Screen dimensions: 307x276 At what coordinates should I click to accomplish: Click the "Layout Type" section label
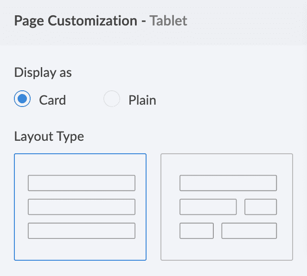[49, 136]
